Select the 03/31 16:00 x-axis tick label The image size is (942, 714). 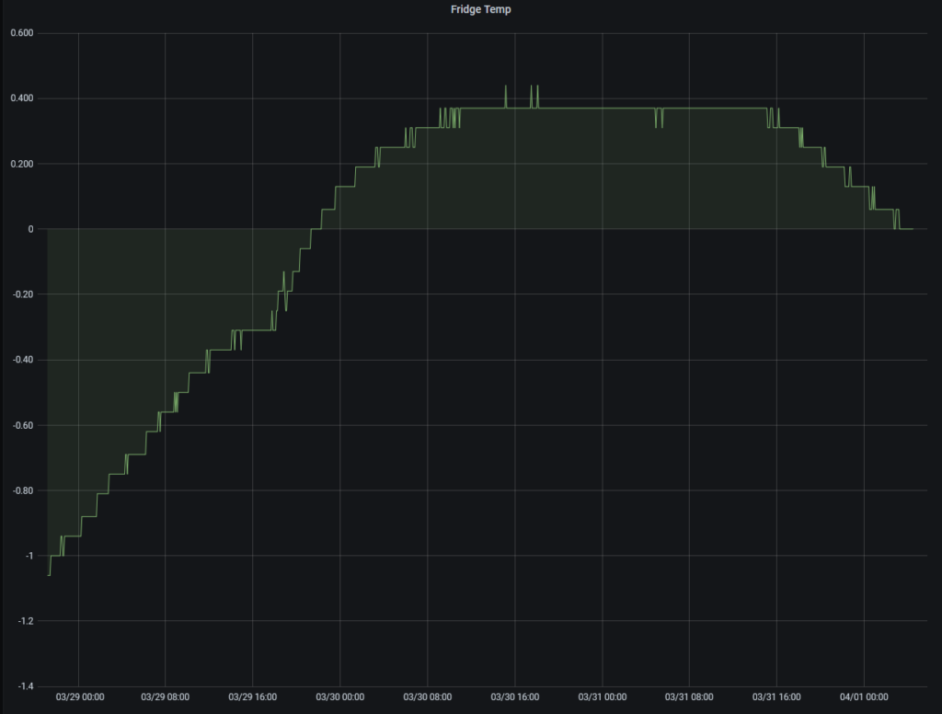point(777,697)
